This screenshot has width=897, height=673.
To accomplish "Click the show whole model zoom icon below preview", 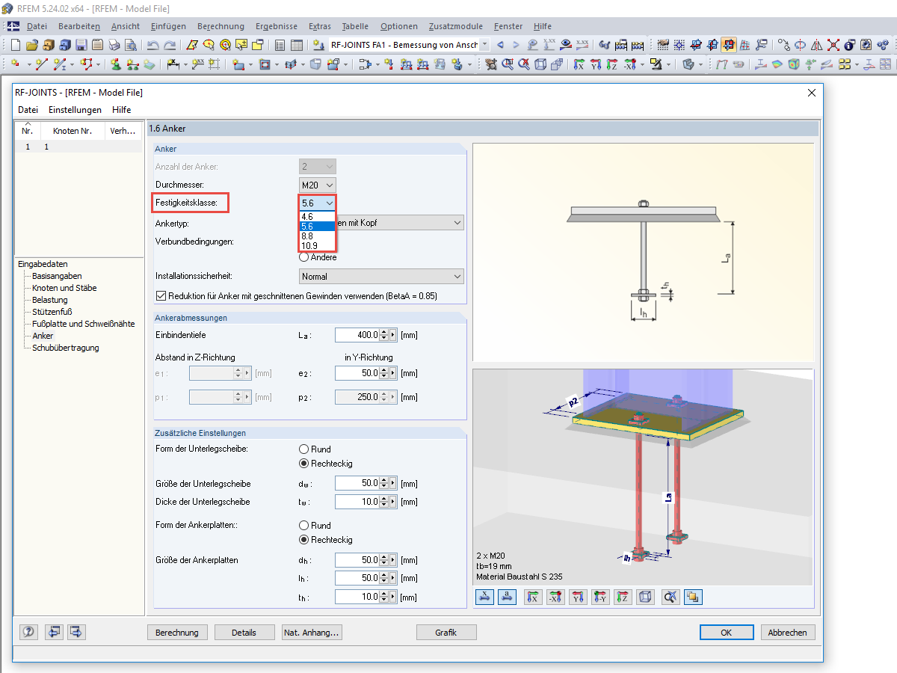I will click(x=671, y=597).
